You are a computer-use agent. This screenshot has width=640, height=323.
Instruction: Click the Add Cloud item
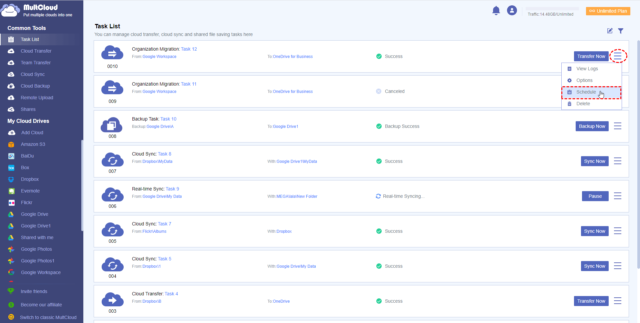pyautogui.click(x=32, y=133)
